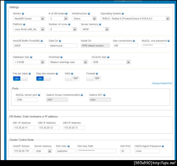Image resolution: width=177 pixels, height=166 pixels.
Task: Expand the Platform Linux 64-bit dropdown
Action: [x=29, y=29]
